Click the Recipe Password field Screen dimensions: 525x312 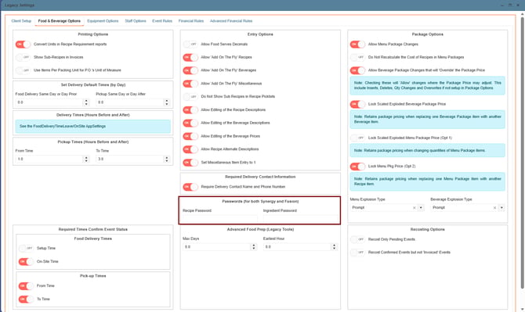[x=220, y=218]
